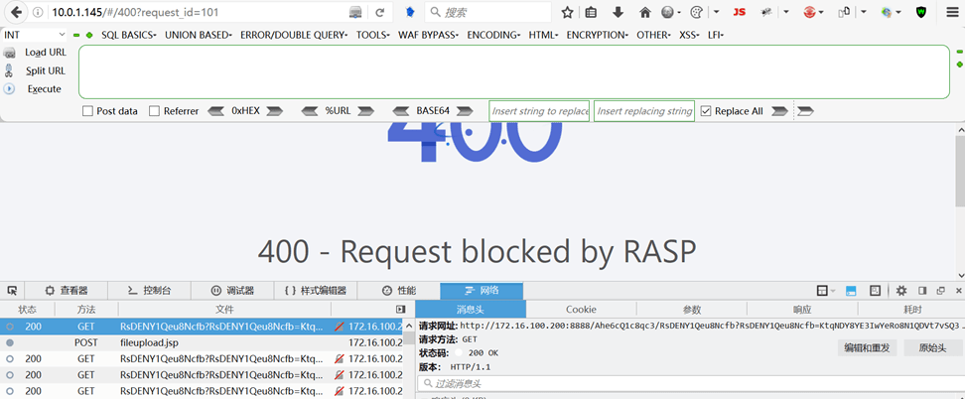Bookmark this page with the star icon
Viewport: 965px width, 399px height.
(568, 12)
